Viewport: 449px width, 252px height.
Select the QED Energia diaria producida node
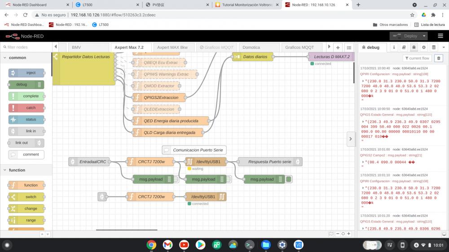tap(171, 121)
